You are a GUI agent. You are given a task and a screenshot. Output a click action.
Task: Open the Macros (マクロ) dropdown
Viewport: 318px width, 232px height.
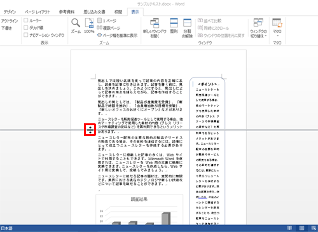277,27
